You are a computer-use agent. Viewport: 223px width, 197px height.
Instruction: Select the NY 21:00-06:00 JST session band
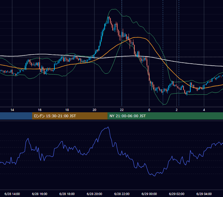click(x=165, y=116)
